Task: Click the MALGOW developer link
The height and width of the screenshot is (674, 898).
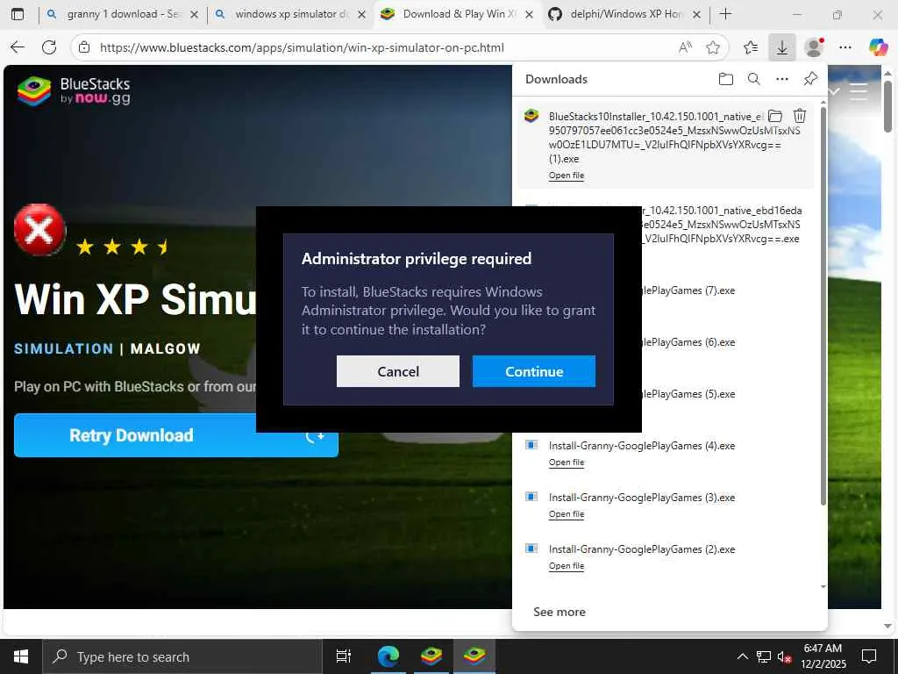Action: tap(166, 348)
